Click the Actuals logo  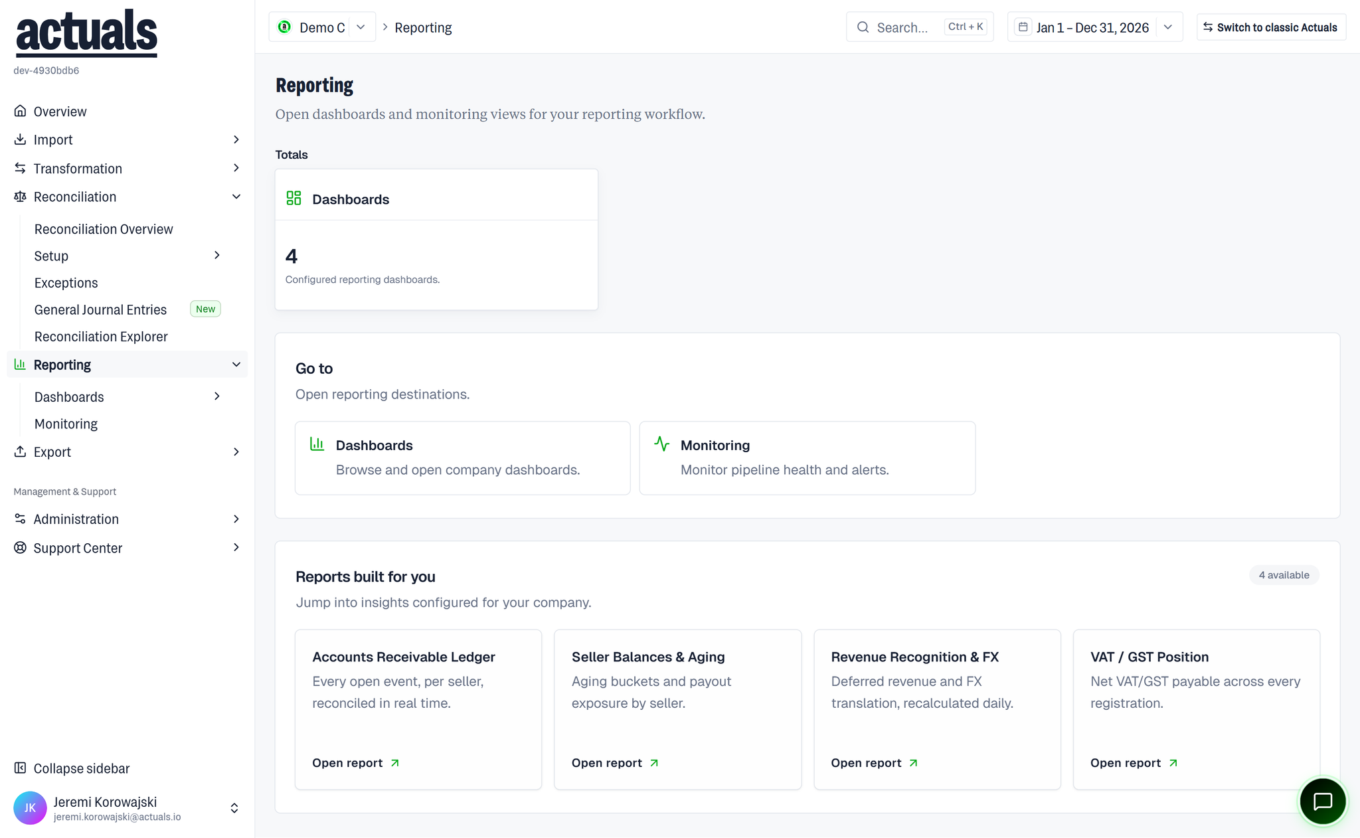(x=86, y=33)
